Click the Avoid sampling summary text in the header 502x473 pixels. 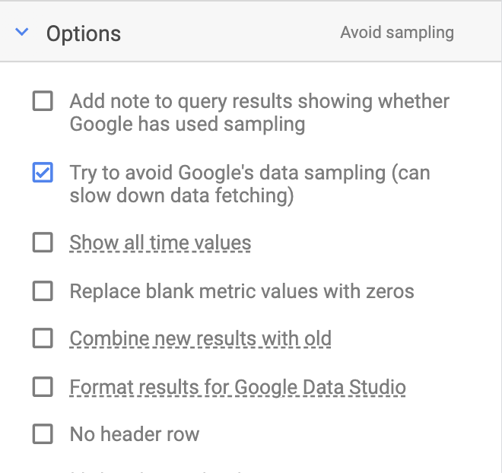(397, 33)
